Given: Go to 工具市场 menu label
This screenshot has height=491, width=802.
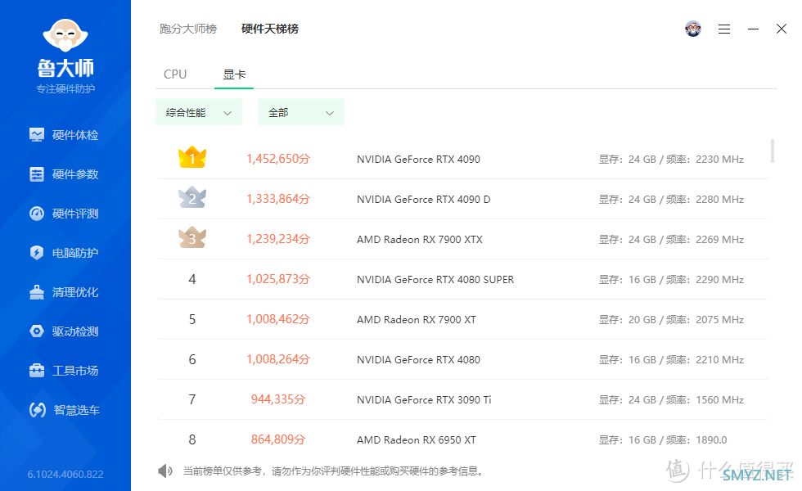Looking at the screenshot, I should 75,371.
